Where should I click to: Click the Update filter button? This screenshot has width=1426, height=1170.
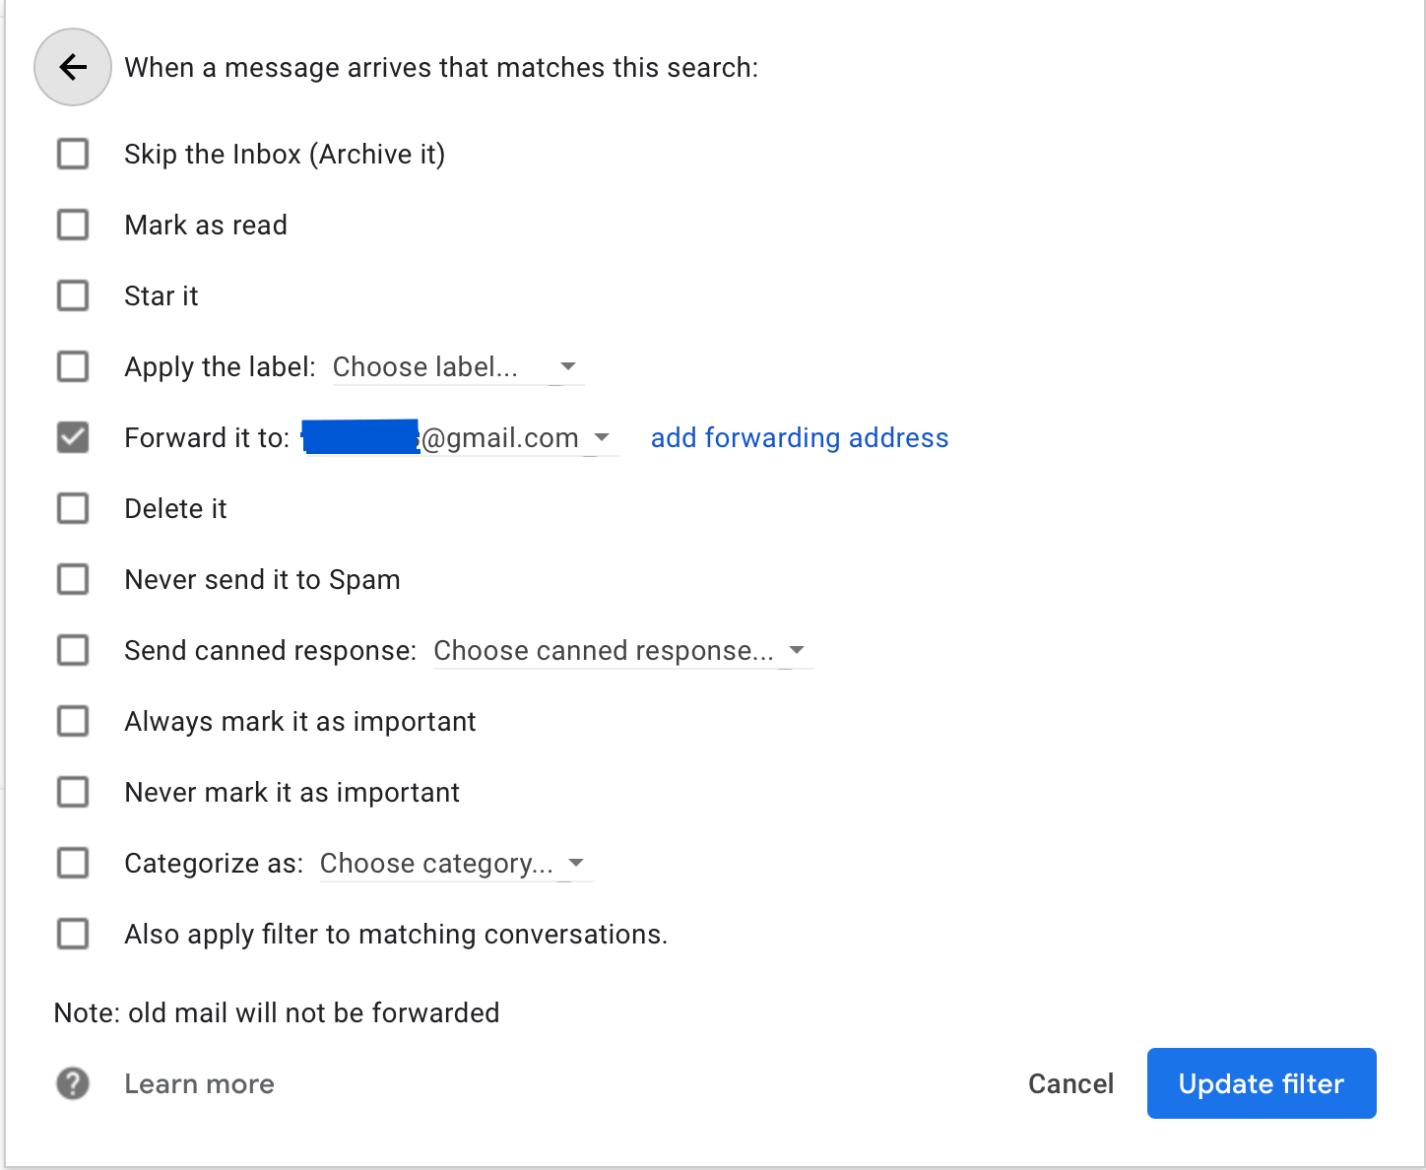click(x=1262, y=1083)
